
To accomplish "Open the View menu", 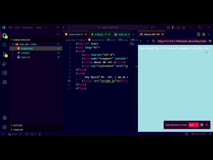I will coord(39,27).
